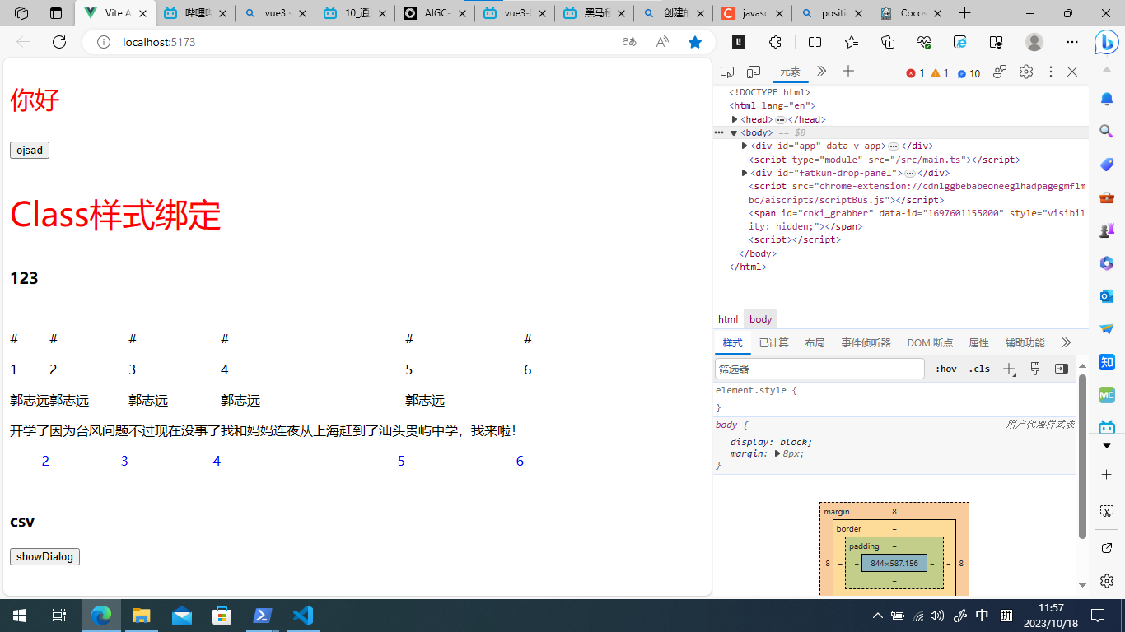Select html in the DOM breadcrumb
Image resolution: width=1125 pixels, height=632 pixels.
click(x=728, y=319)
